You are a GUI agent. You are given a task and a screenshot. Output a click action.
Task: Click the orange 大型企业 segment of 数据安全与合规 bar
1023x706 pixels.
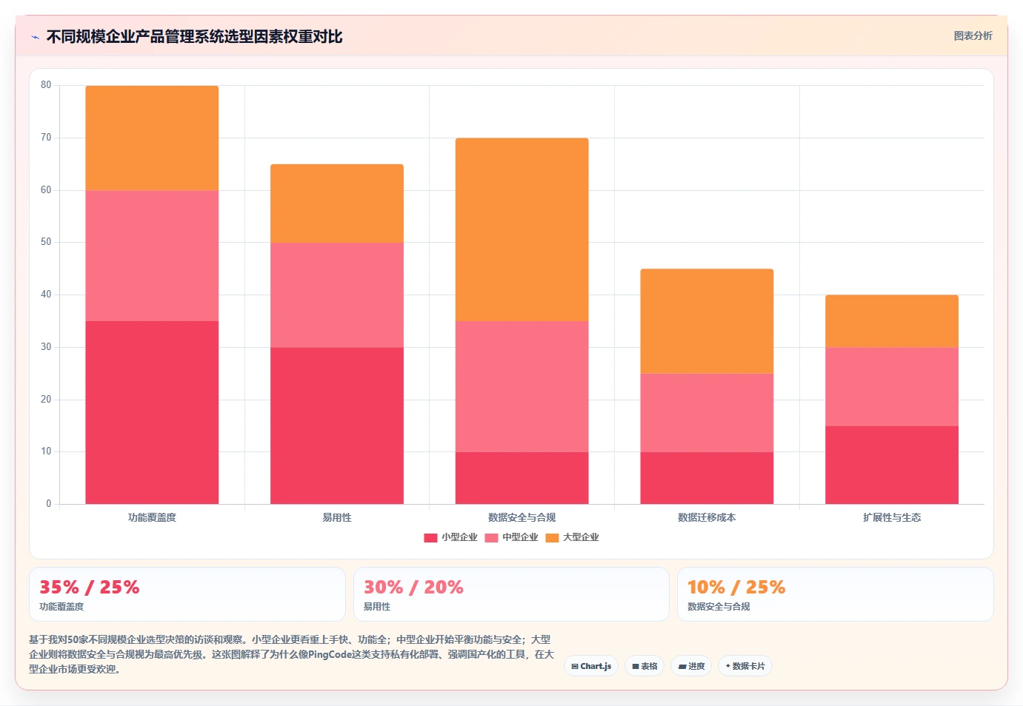point(522,229)
